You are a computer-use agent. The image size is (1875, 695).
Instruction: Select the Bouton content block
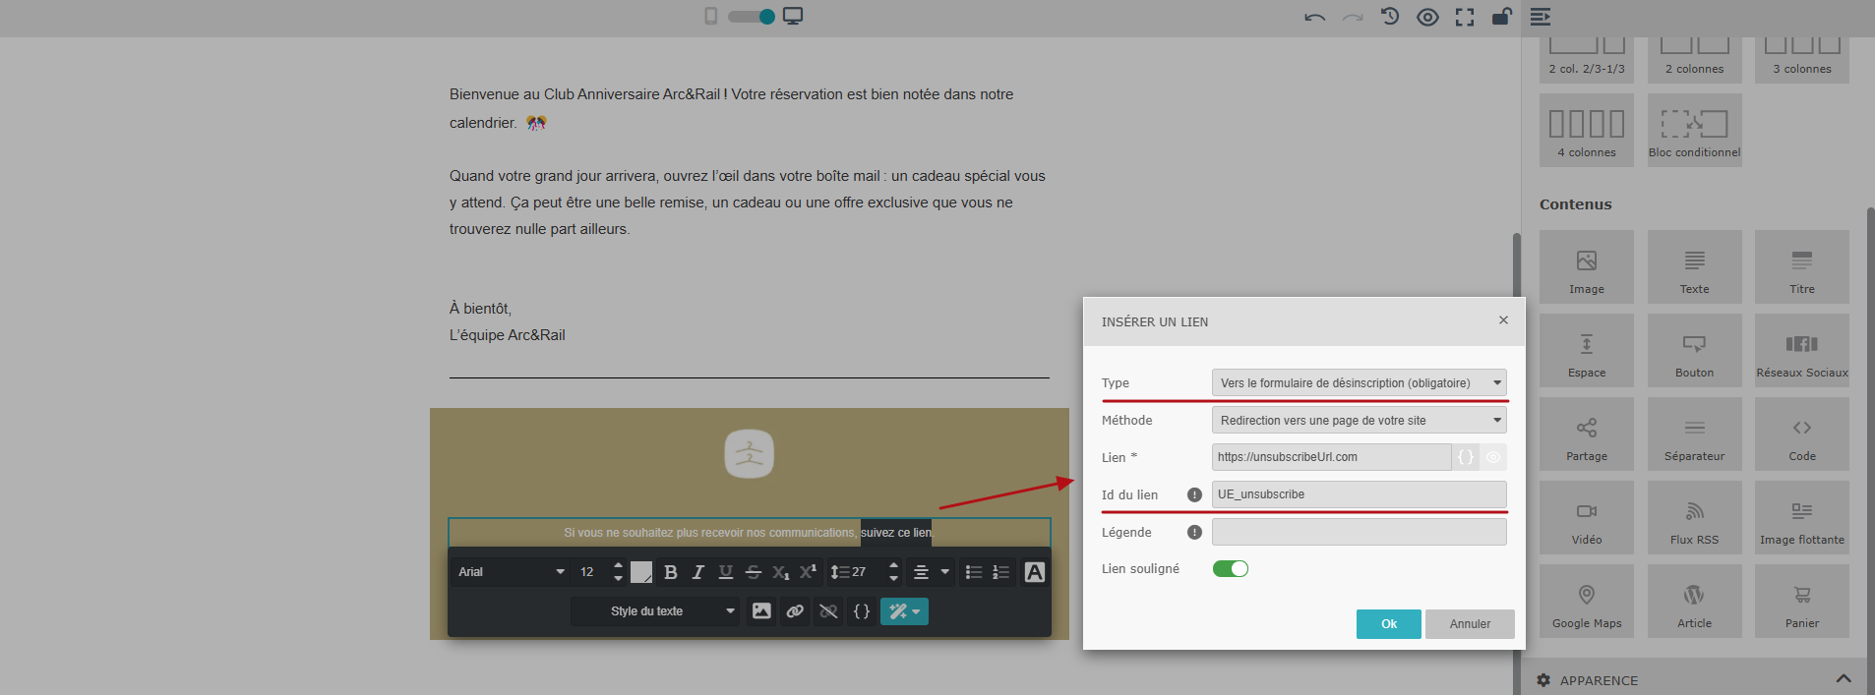[x=1694, y=351]
